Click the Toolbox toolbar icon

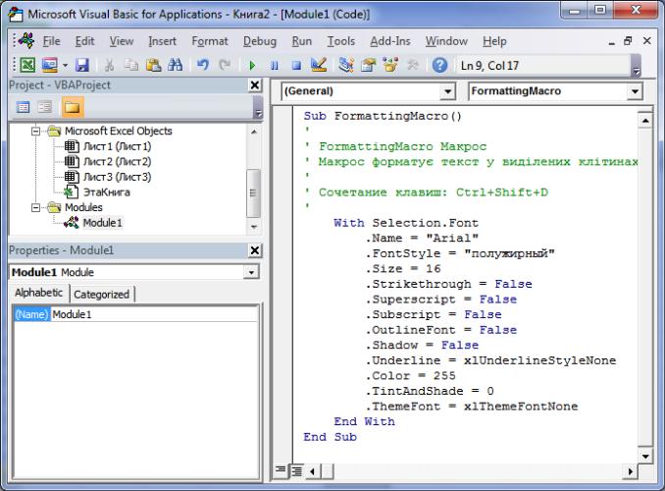click(x=412, y=65)
